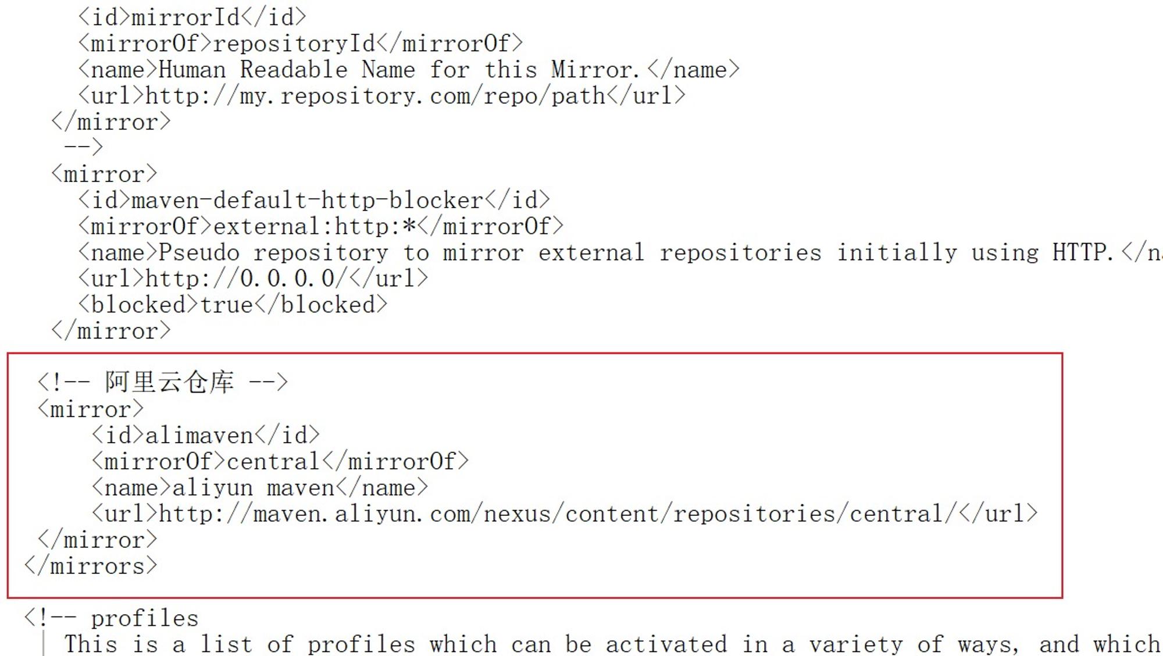Place cursor on the mirrorOf central line
Screen dimensions: 1163x656
pos(280,462)
